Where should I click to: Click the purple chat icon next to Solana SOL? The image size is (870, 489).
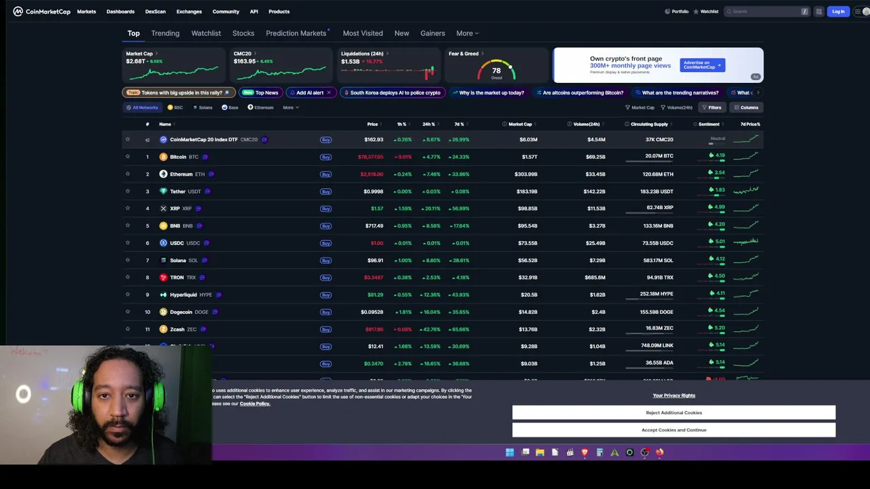click(x=204, y=260)
